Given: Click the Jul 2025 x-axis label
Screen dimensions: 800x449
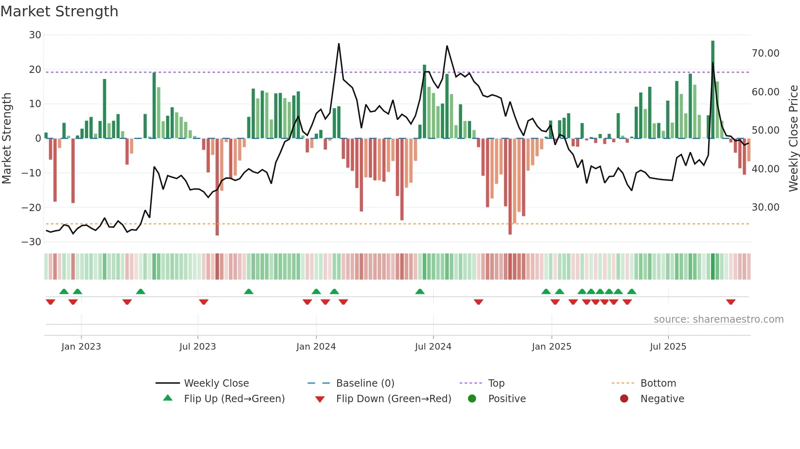Looking at the screenshot, I should click(x=668, y=347).
